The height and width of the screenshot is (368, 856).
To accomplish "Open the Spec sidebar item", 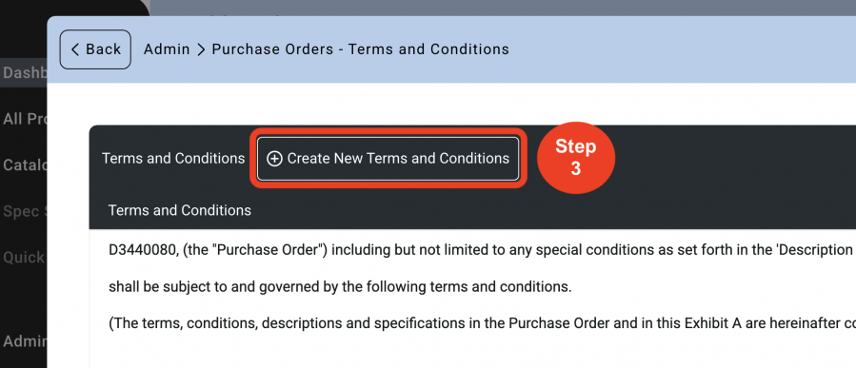I will [x=24, y=211].
